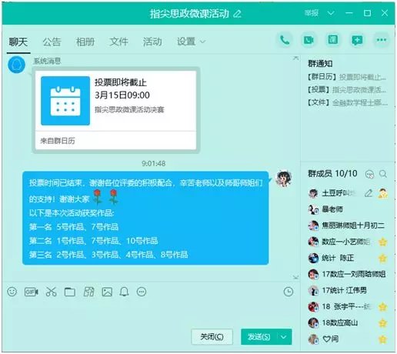Select the GIF recording tool

point(32,292)
